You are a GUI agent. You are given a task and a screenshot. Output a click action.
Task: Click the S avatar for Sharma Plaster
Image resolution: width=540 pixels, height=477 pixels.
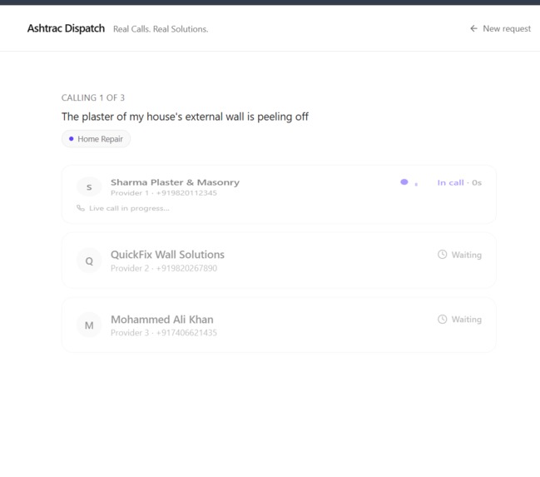coord(89,187)
